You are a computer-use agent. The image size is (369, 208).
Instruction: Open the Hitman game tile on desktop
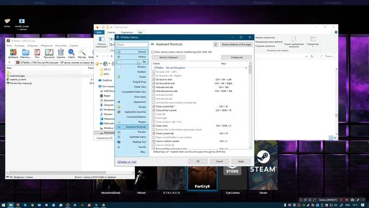point(141,178)
